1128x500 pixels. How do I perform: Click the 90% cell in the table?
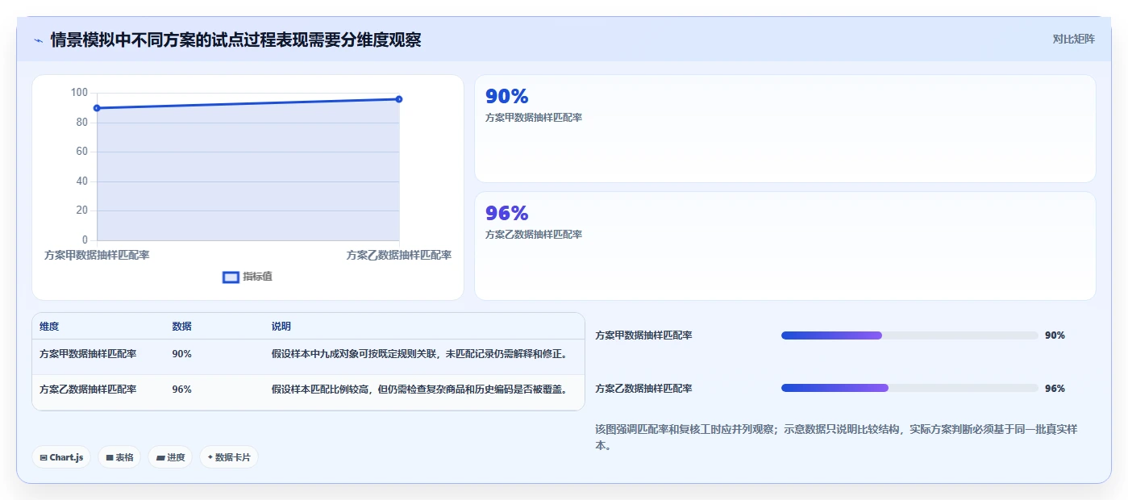(x=181, y=354)
